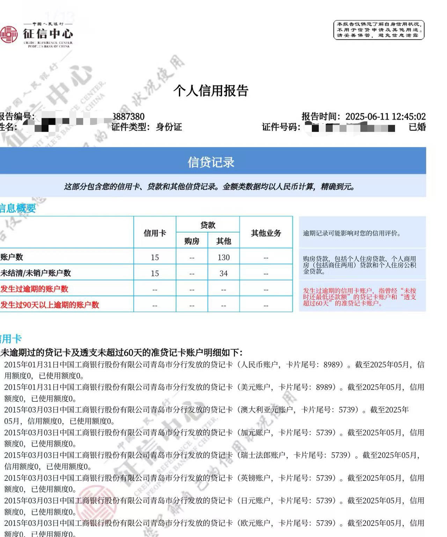This screenshot has width=447, height=537.
Task: Click the 发生过90天以上逾期的账户数 row label
Action: point(50,305)
